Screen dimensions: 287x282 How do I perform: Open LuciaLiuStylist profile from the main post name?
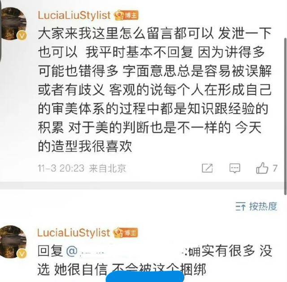click(74, 15)
